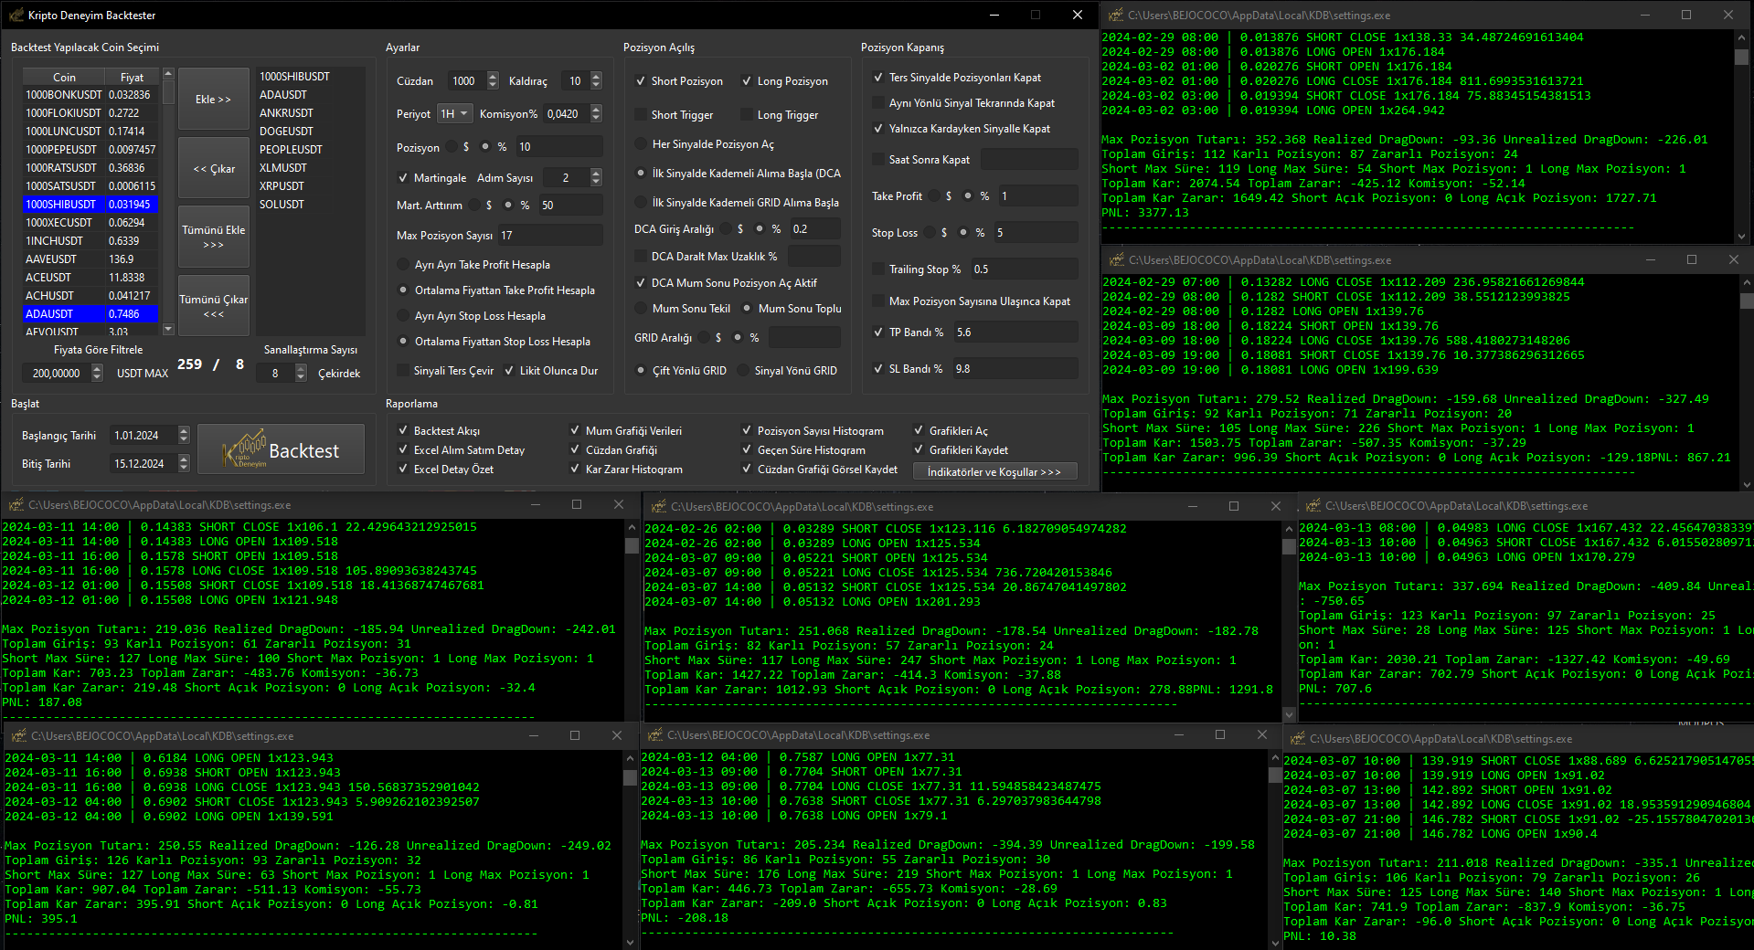Select DOGEUSDT in the added coins list
The height and width of the screenshot is (950, 1754).
click(x=286, y=132)
